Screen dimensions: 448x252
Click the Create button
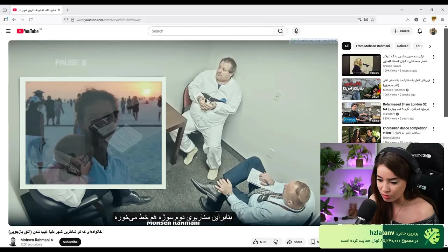point(401,31)
